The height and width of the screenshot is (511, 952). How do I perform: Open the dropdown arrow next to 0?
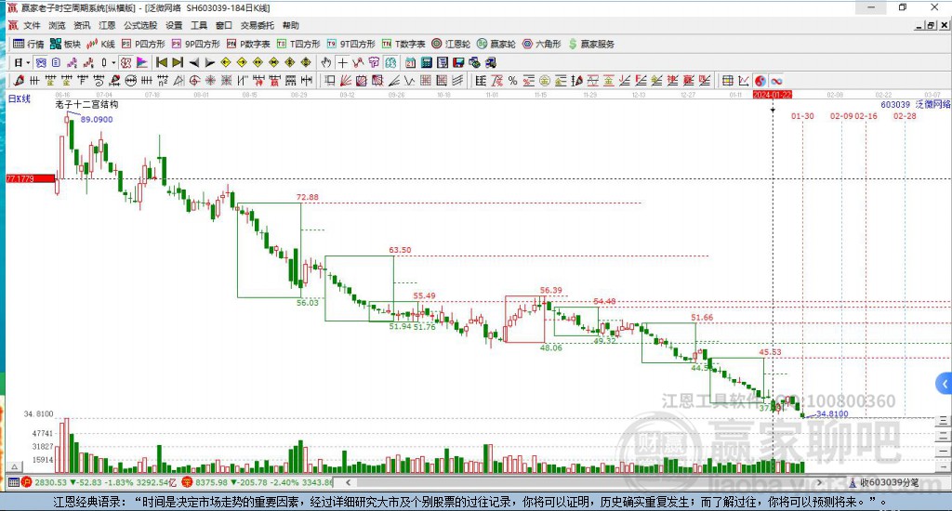113,62
